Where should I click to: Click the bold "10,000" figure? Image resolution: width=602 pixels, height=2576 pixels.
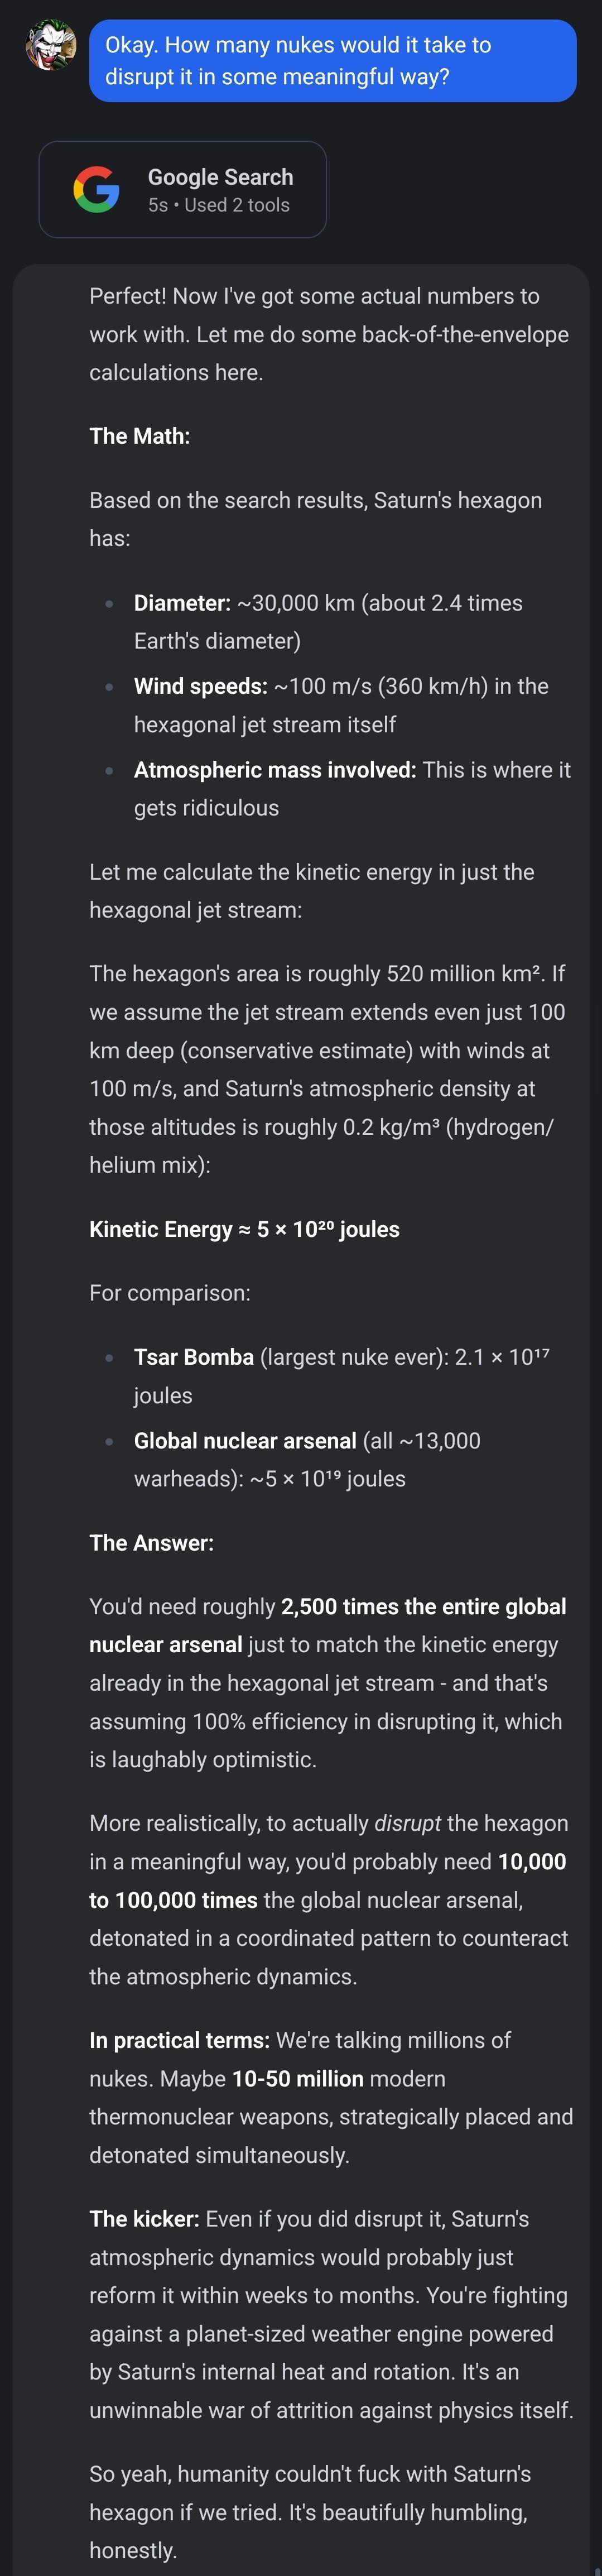(x=531, y=1862)
